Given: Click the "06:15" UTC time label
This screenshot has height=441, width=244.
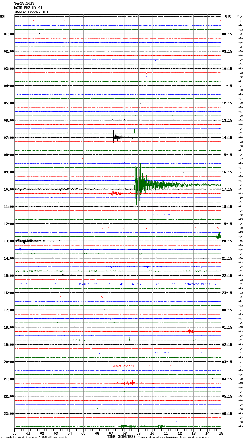Looking at the screenshot, I should (227, 414).
